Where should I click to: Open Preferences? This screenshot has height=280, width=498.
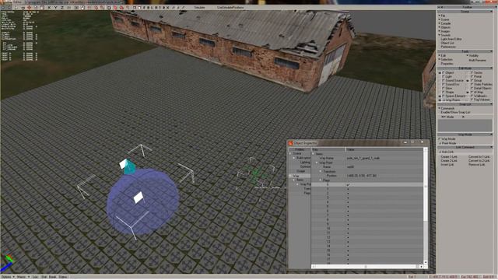tap(448, 47)
